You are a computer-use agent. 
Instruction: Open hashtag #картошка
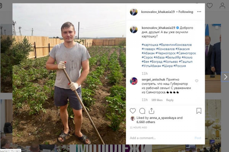(150, 45)
